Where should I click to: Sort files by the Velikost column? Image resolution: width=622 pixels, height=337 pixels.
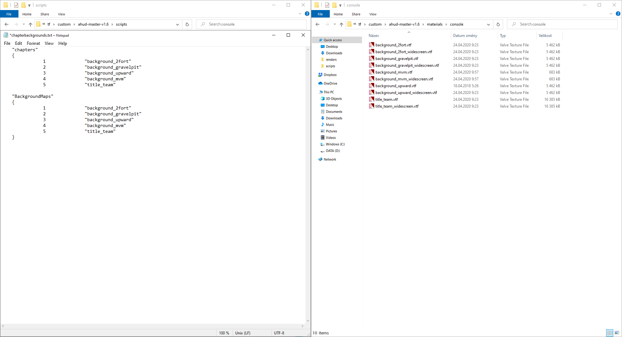(545, 36)
